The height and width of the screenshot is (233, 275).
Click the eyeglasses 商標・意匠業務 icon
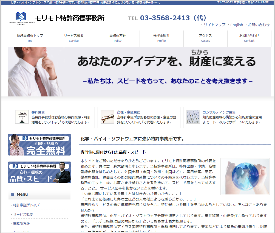[x=107, y=117]
